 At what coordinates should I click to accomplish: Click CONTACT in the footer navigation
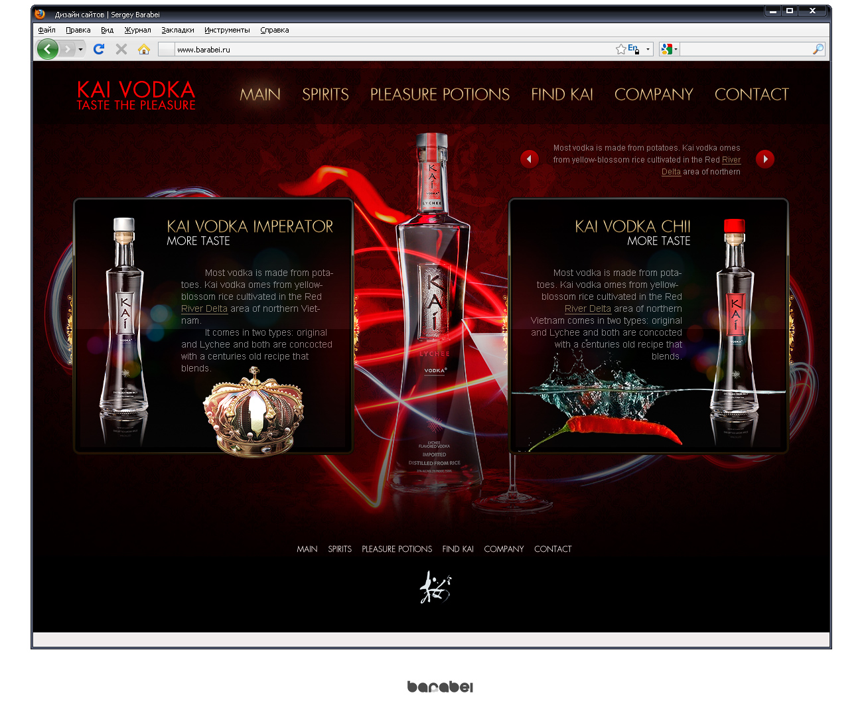(x=553, y=549)
